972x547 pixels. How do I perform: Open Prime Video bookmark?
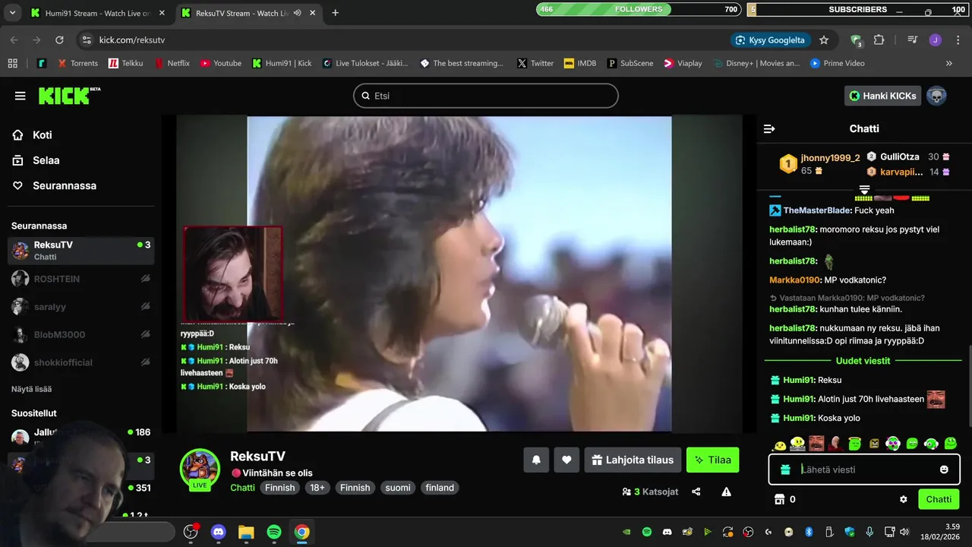837,63
